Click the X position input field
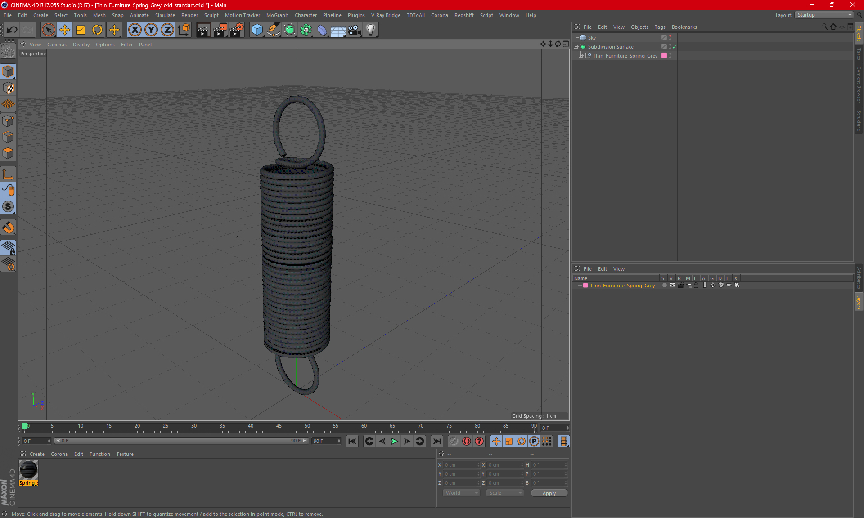Screen dimensions: 864x518 [x=462, y=465]
